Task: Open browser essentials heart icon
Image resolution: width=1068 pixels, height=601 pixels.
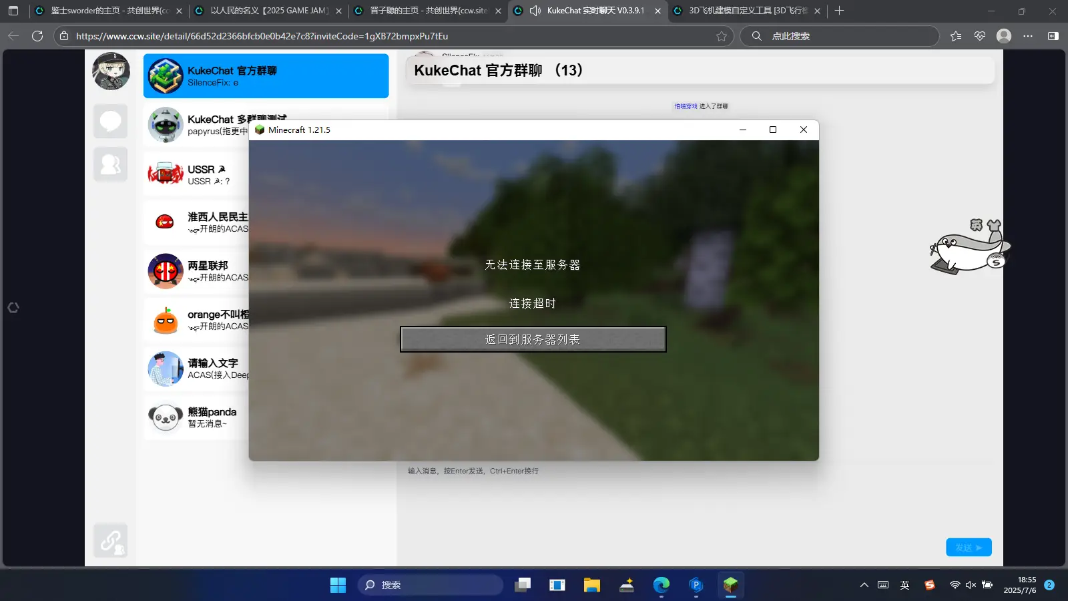Action: click(x=980, y=36)
